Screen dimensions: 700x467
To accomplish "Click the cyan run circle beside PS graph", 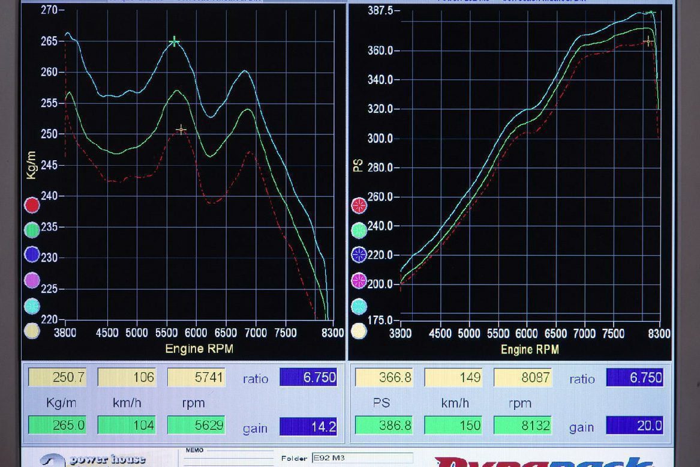I will click(359, 306).
